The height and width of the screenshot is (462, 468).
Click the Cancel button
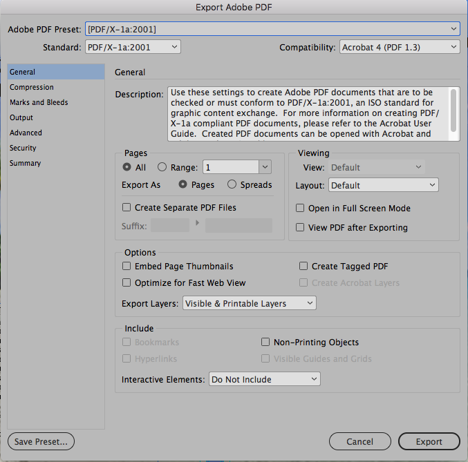(360, 441)
